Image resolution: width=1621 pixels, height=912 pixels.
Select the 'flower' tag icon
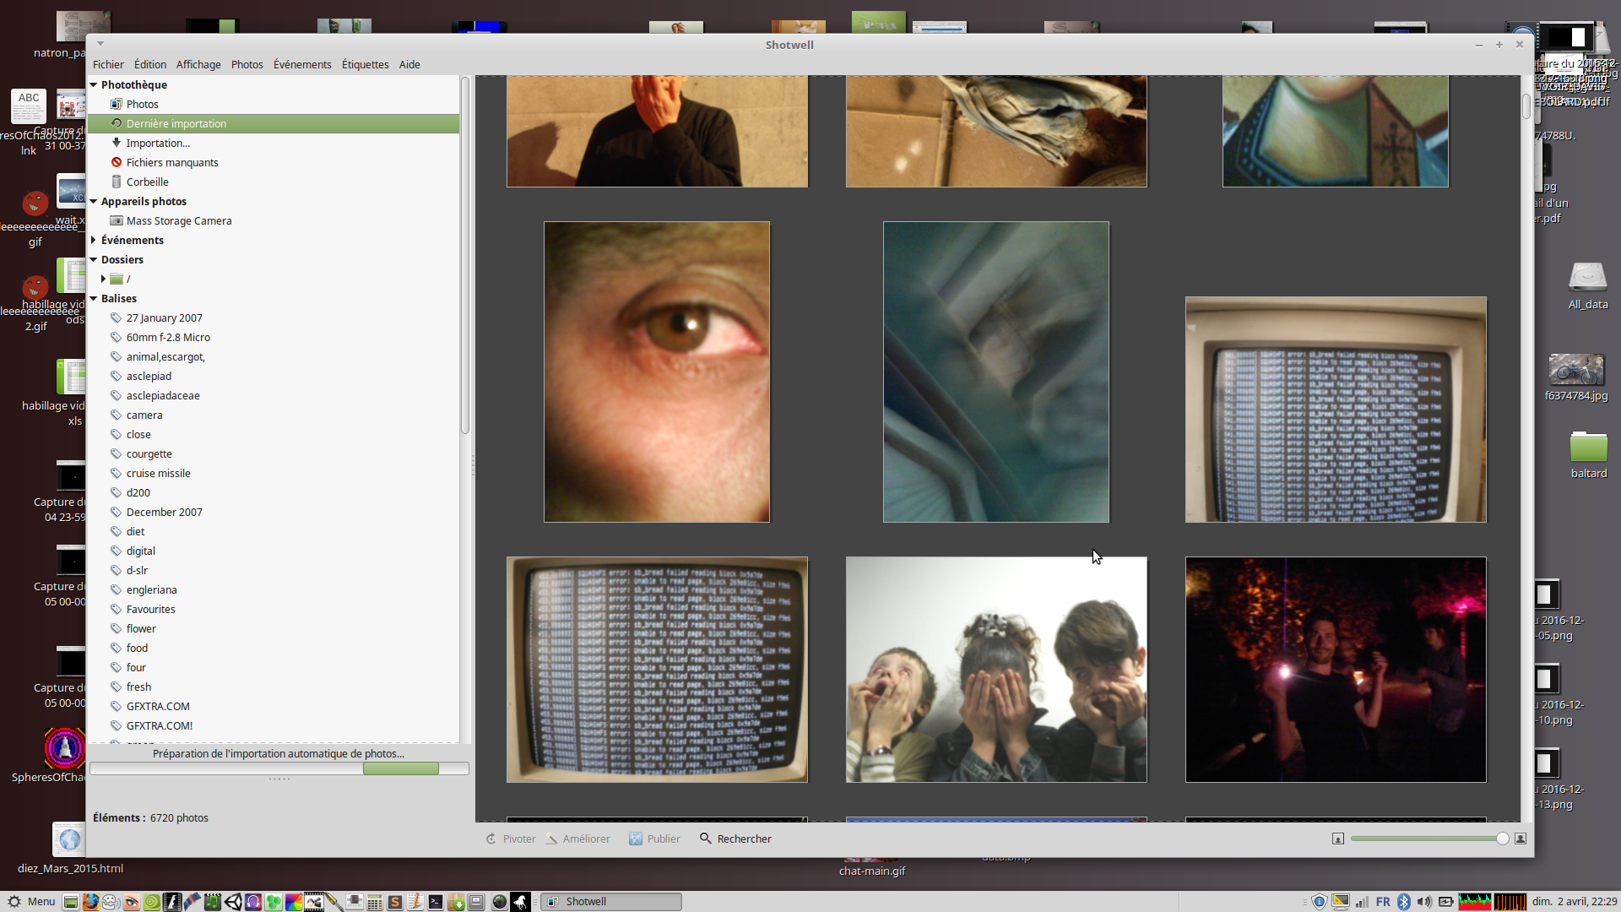click(x=117, y=628)
